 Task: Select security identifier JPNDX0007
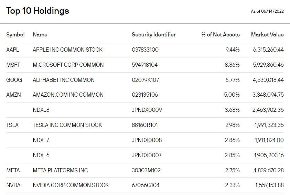coord(147,155)
